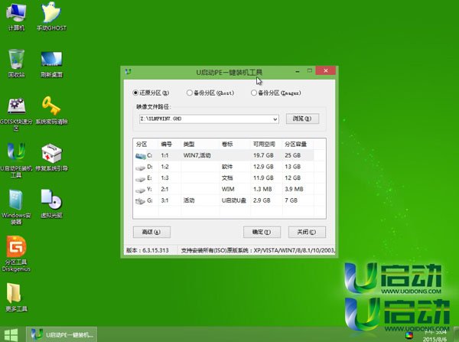Click the 浏览(B) browse button
459x342 pixels.
(302, 119)
